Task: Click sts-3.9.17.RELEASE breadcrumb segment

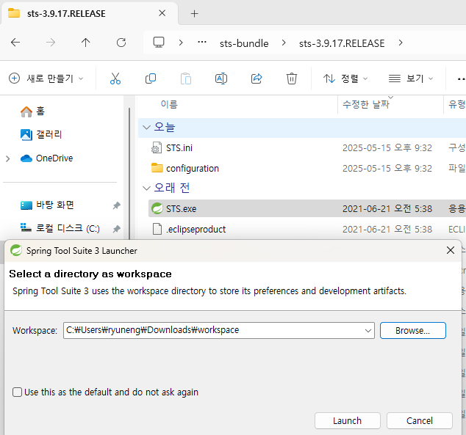Action: click(x=342, y=43)
